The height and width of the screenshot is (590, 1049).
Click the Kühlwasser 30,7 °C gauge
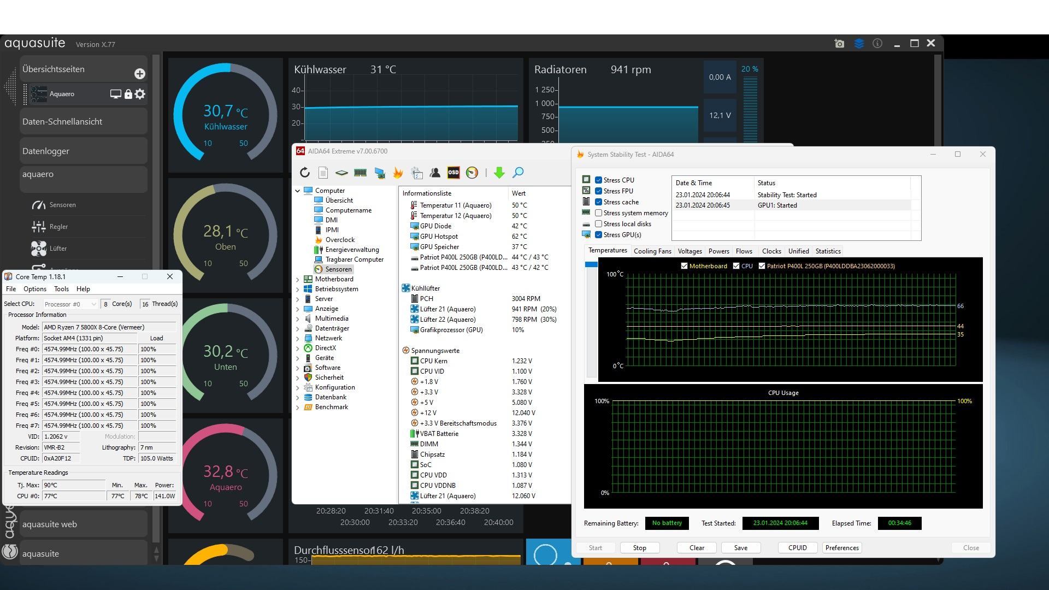point(226,115)
